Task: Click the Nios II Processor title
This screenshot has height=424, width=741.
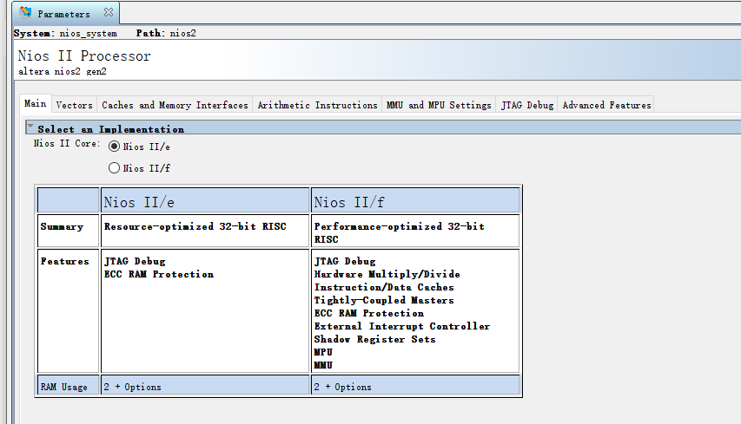Action: click(x=84, y=56)
